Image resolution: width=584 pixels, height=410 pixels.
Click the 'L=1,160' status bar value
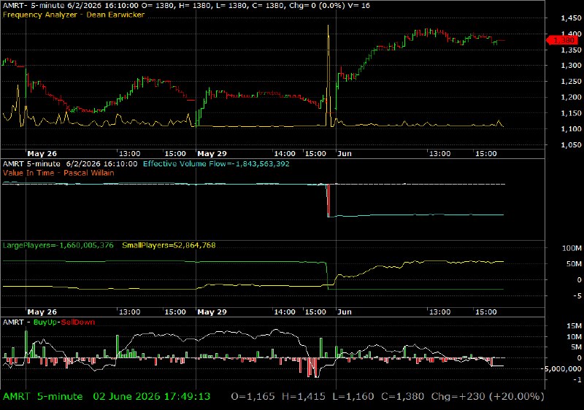tap(353, 397)
